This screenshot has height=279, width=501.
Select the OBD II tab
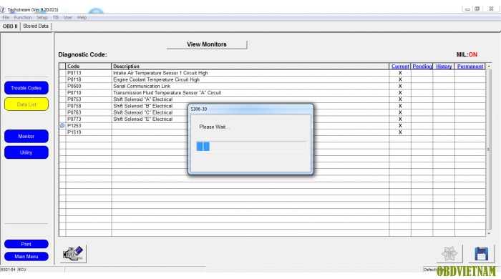(10, 26)
